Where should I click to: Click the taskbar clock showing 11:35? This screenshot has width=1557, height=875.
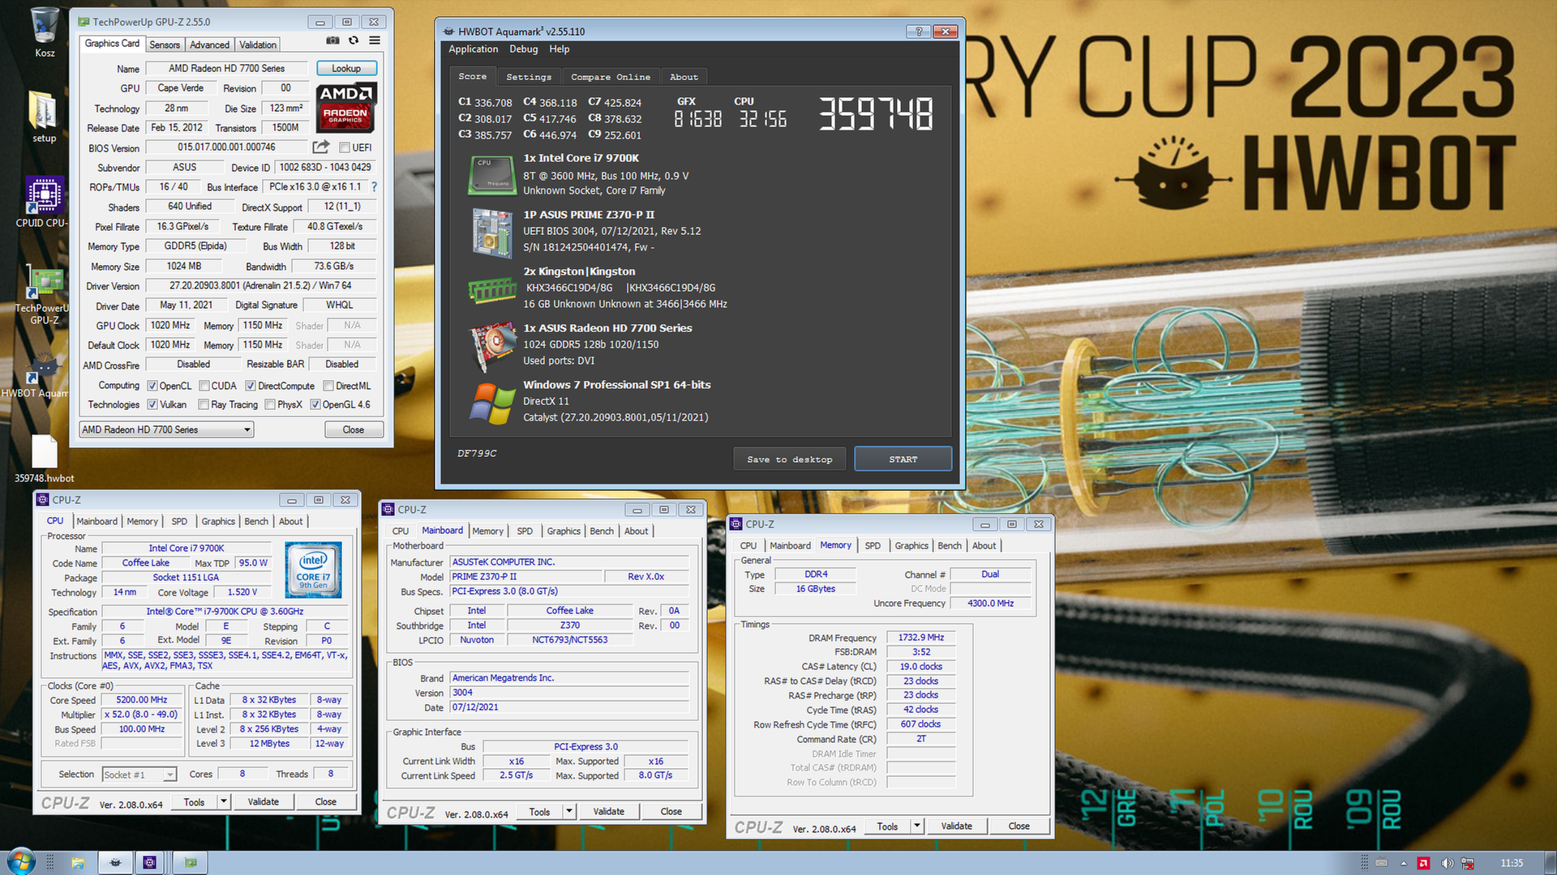pos(1512,863)
